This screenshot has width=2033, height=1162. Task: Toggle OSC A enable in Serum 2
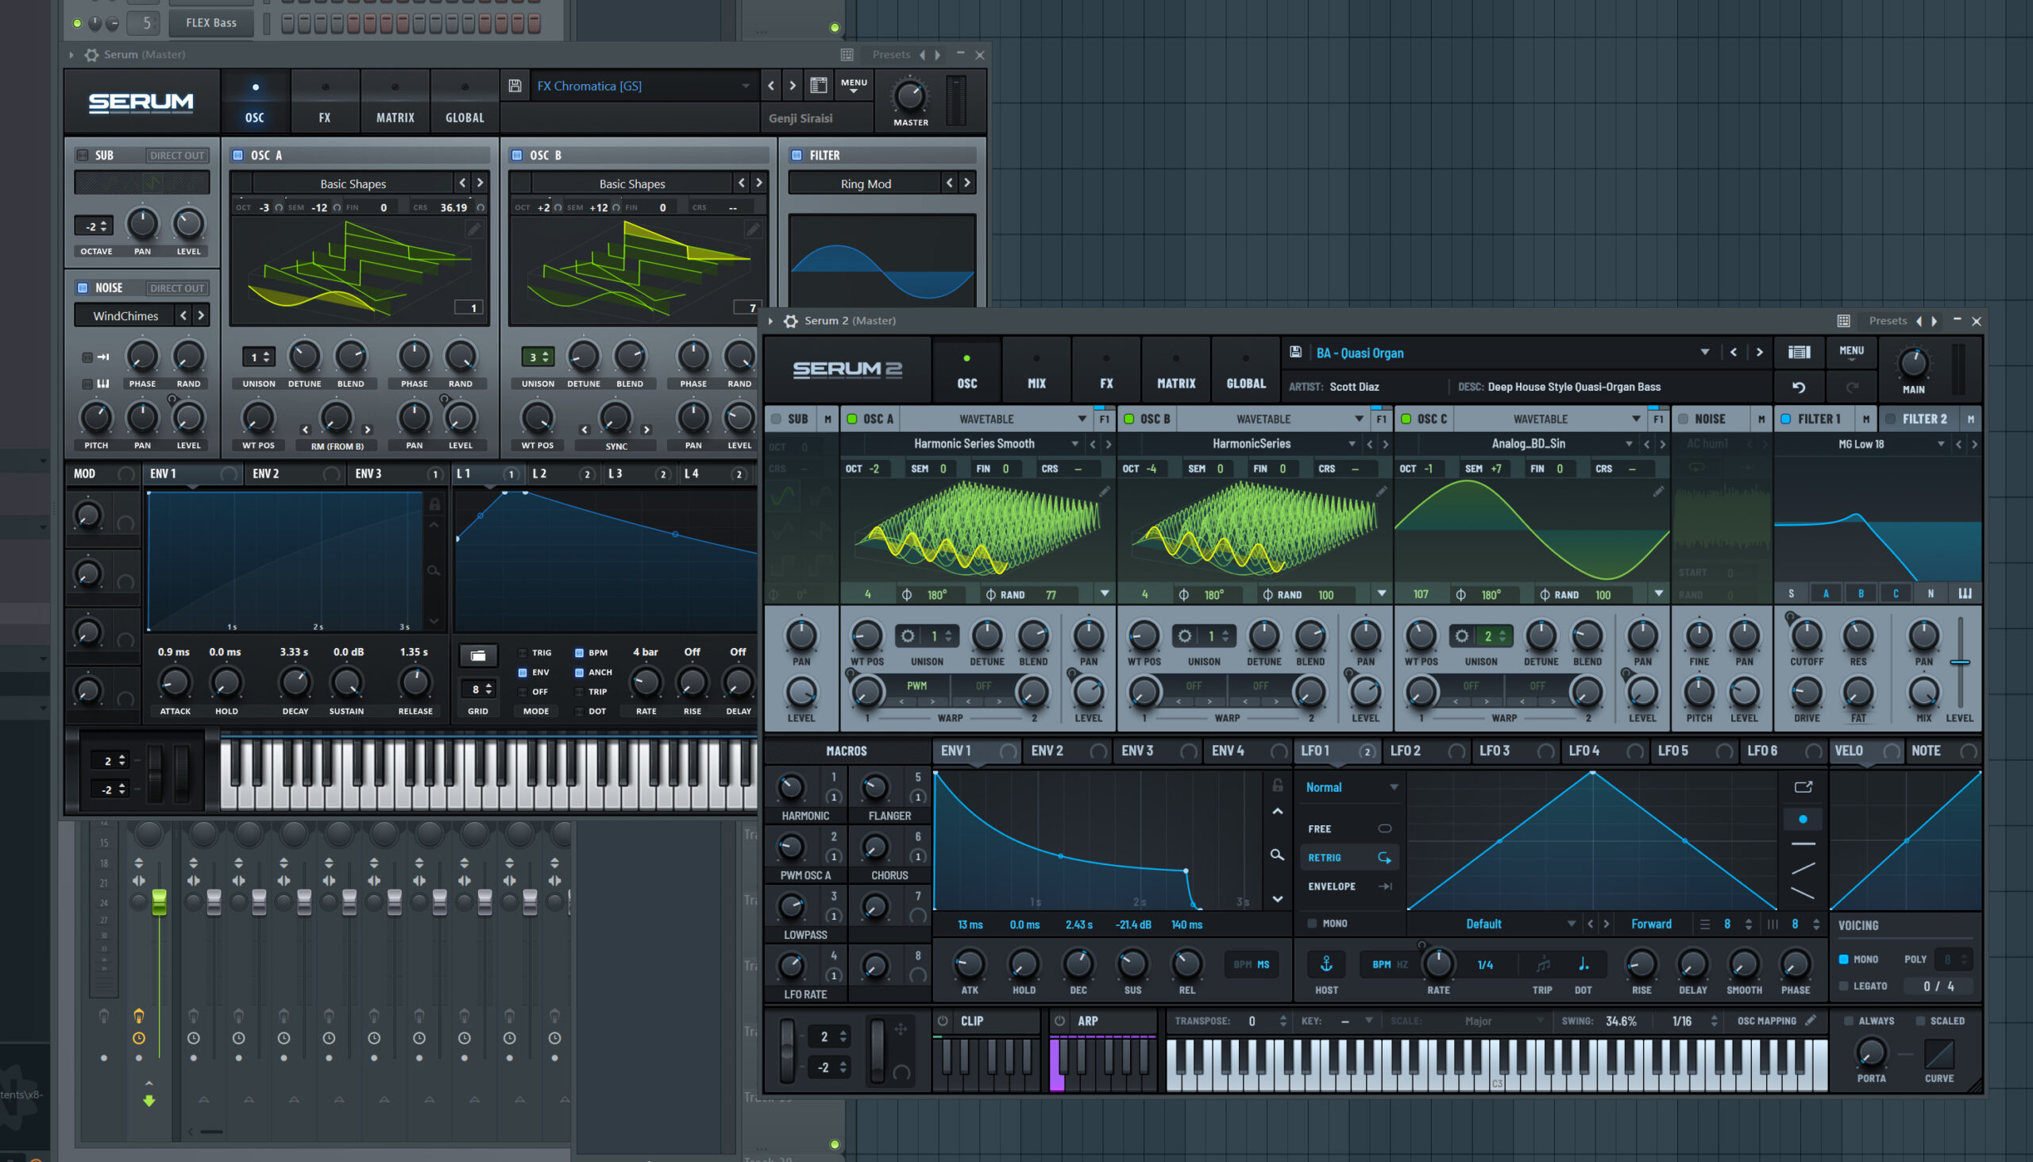pos(851,419)
